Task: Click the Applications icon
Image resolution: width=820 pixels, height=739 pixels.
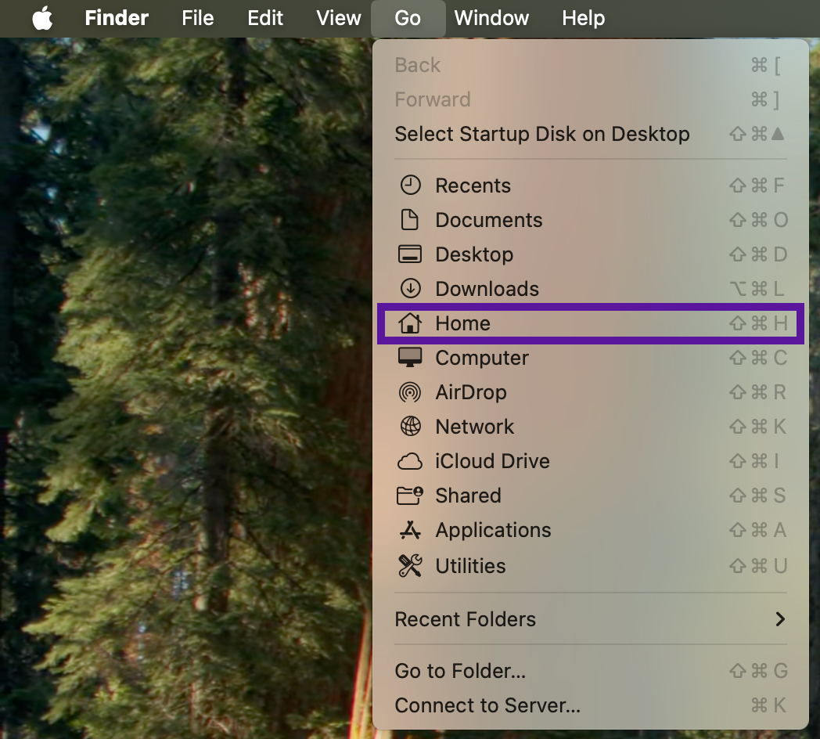Action: (410, 530)
